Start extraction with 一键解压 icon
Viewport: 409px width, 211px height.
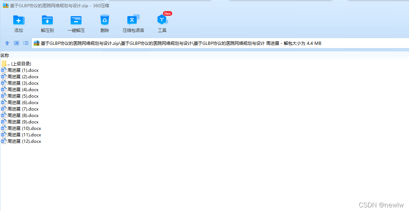[76, 20]
